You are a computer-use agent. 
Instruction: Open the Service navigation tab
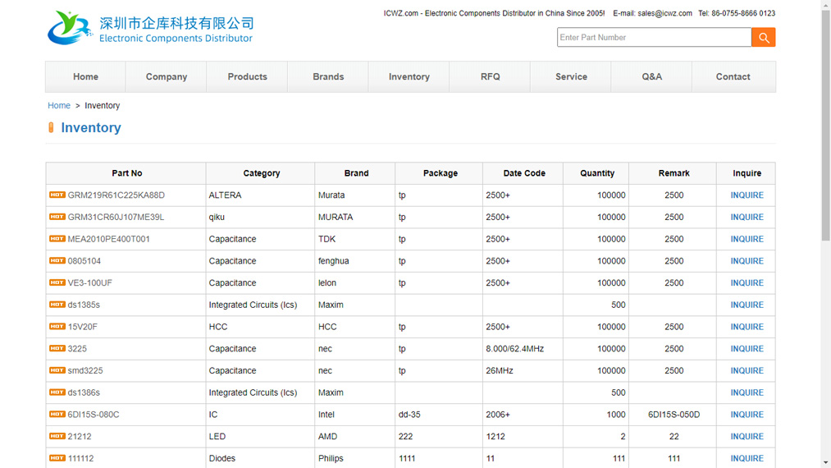point(571,76)
